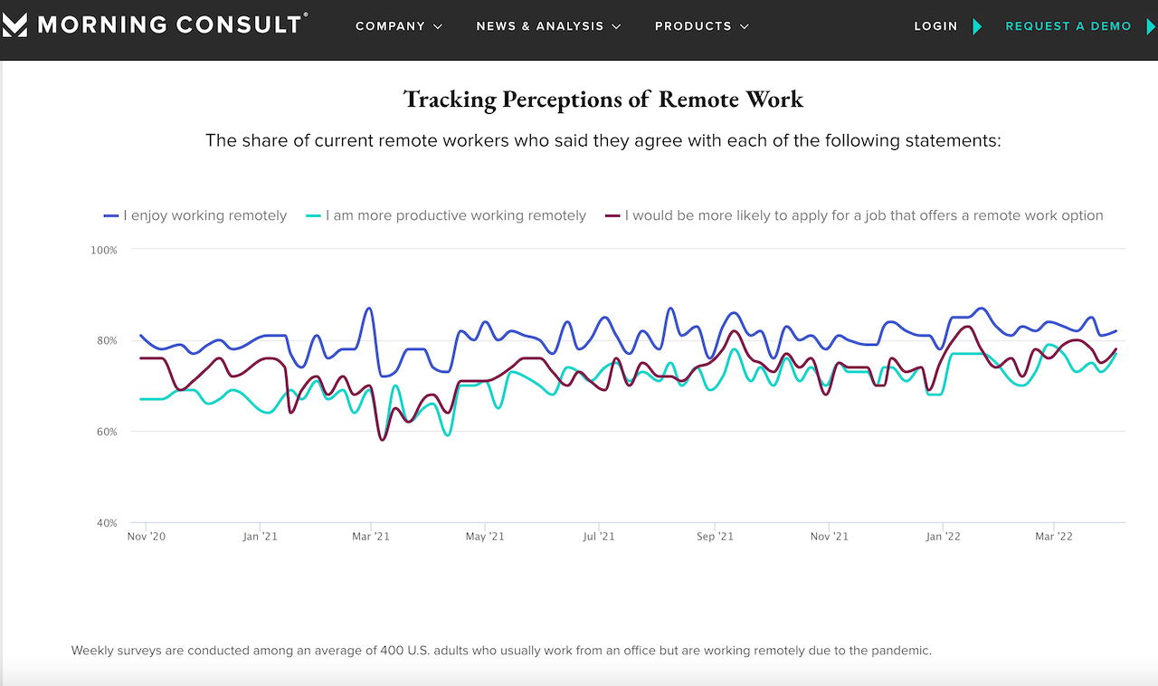Expand the Products dropdown arrow
1158x686 pixels.
[x=745, y=27]
